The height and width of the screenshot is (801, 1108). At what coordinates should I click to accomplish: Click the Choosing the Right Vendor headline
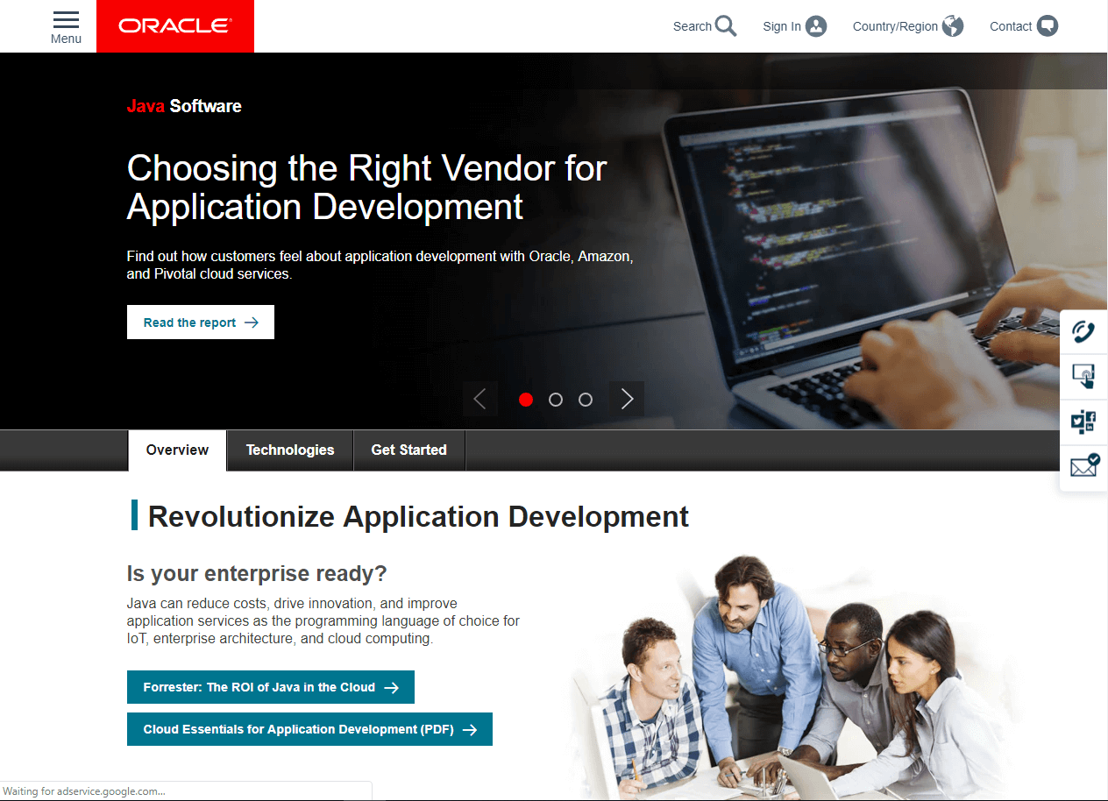tap(366, 188)
